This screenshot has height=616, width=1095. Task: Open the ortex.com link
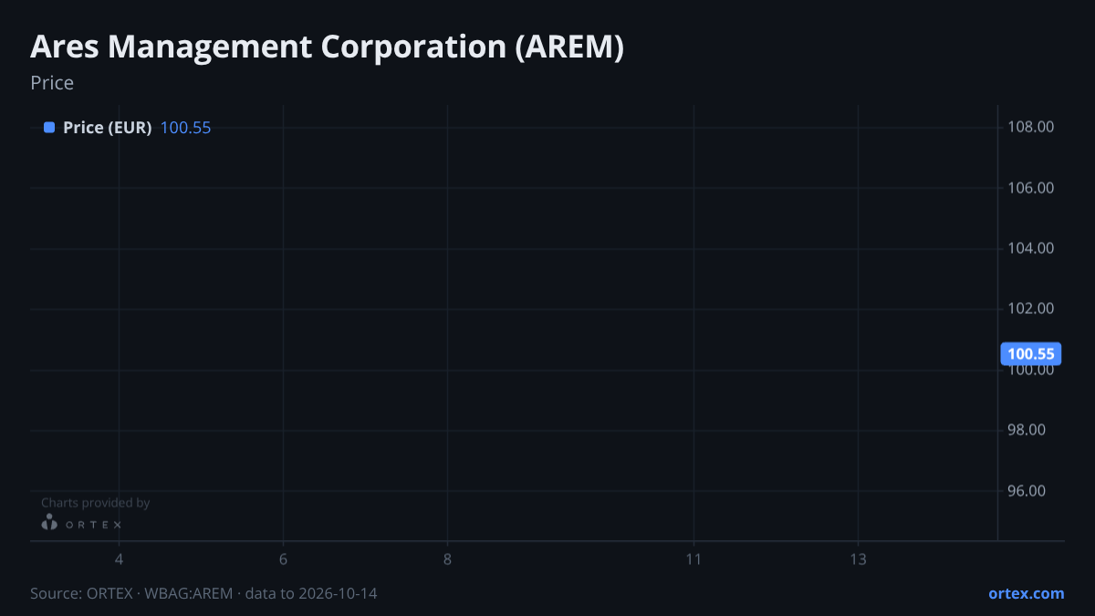(x=1026, y=593)
